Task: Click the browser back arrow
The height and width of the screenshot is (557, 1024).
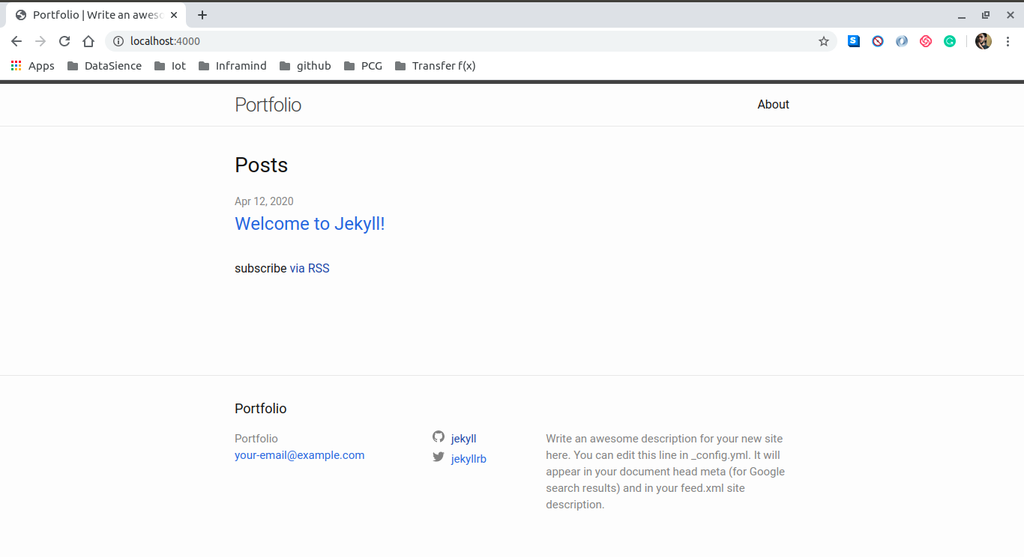Action: pyautogui.click(x=16, y=41)
